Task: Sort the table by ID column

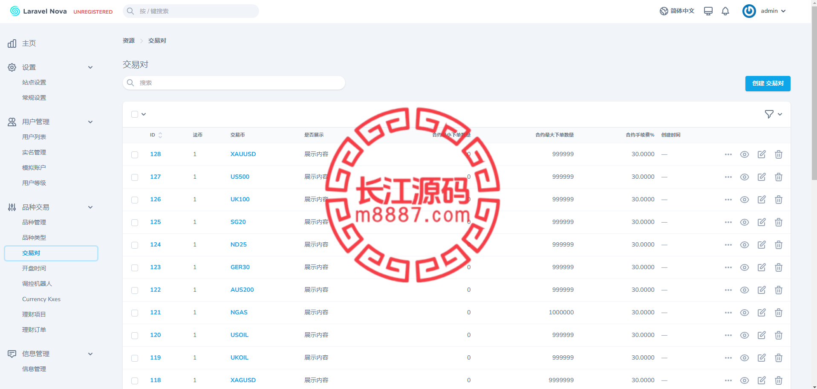Action: point(156,135)
